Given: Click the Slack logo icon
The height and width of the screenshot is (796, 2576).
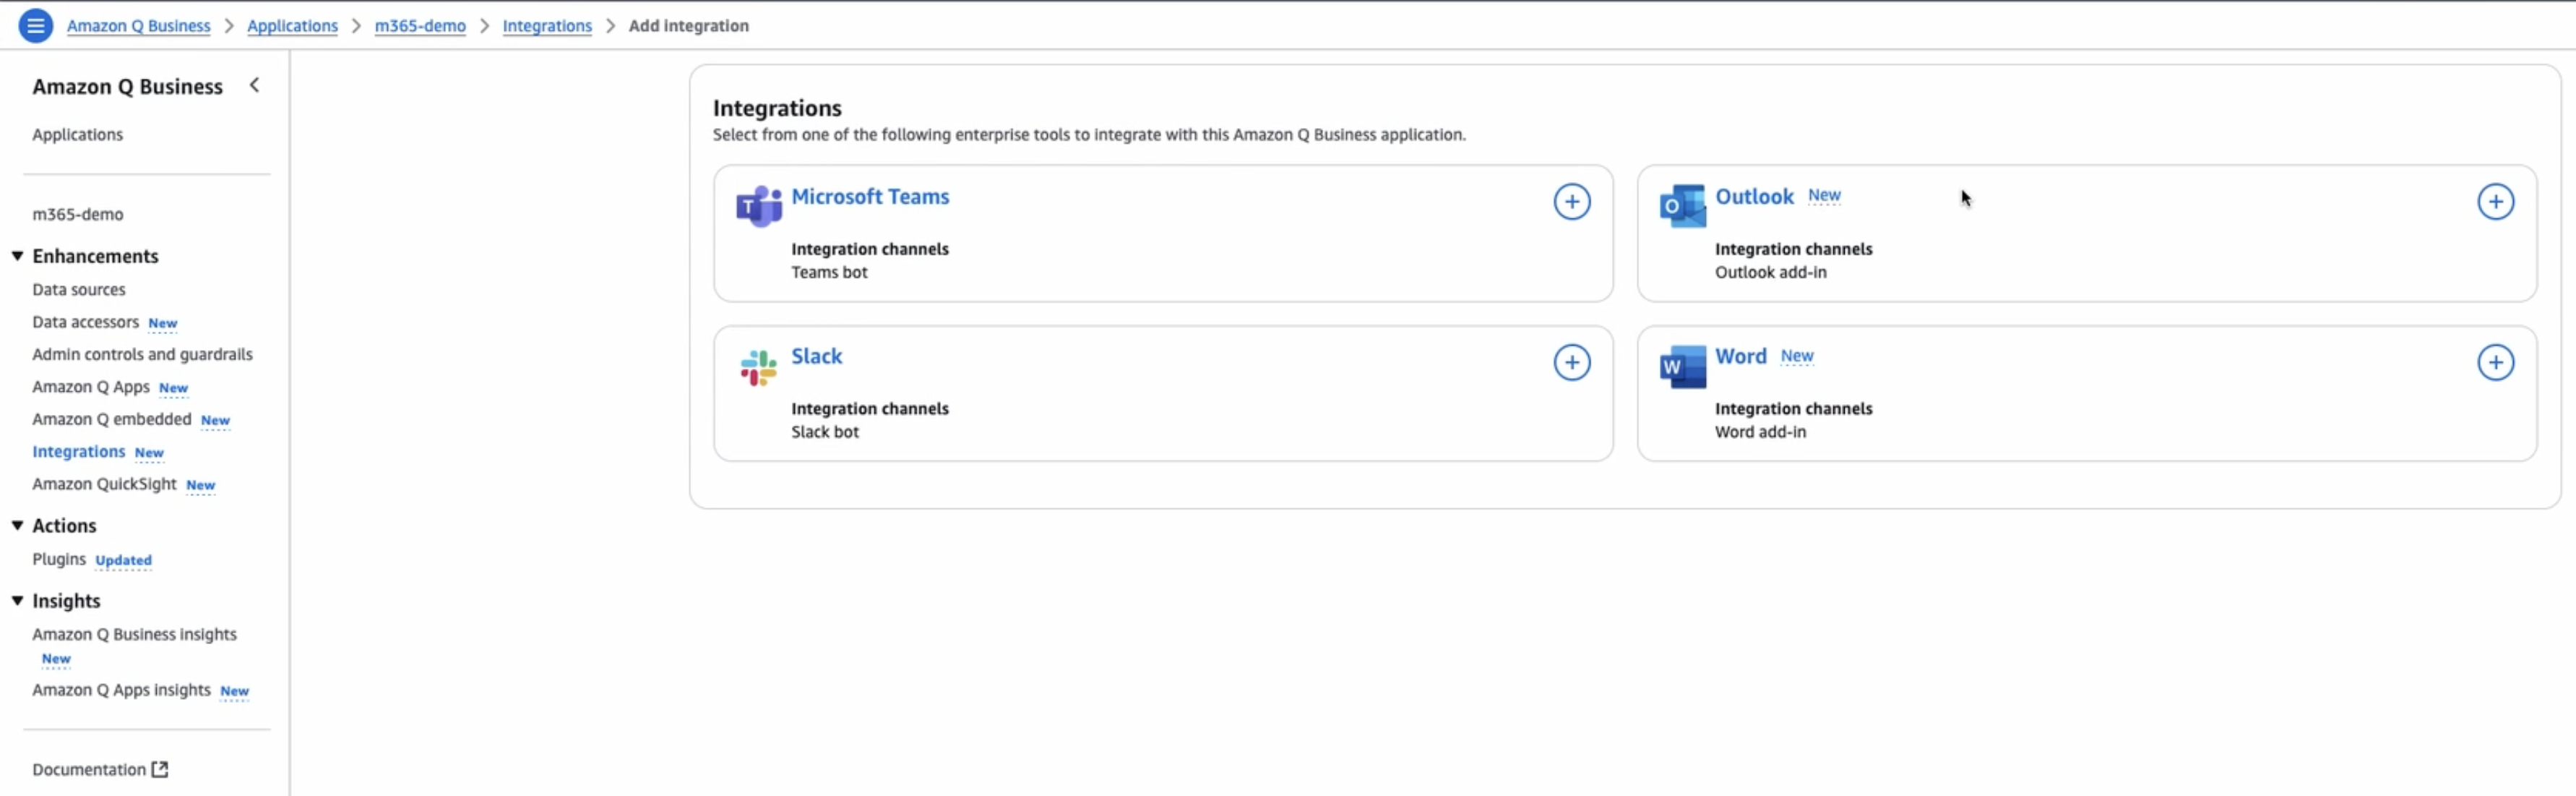Looking at the screenshot, I should pos(758,367).
